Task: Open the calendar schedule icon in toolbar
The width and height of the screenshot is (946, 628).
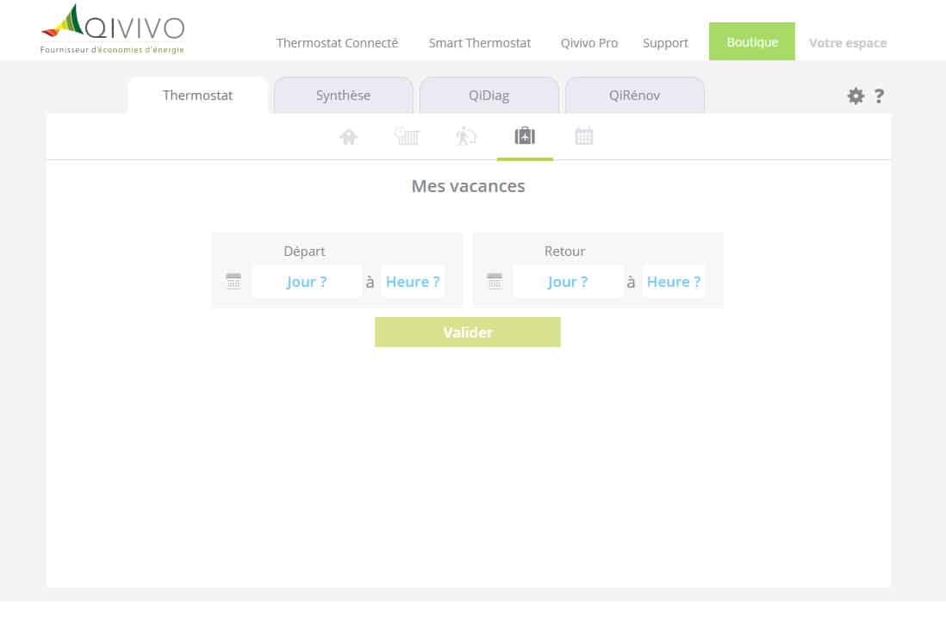Action: [x=584, y=136]
